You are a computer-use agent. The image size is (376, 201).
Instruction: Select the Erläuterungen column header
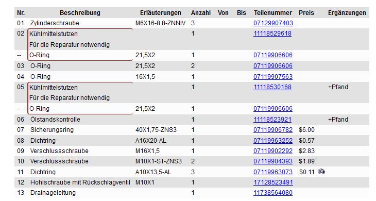pyautogui.click(x=160, y=13)
